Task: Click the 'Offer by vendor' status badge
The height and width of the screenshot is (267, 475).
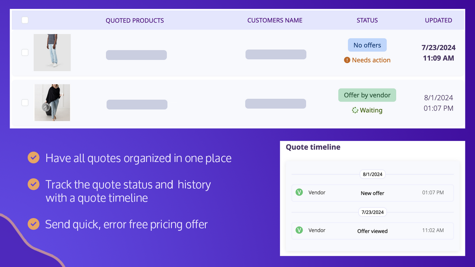Action: click(x=367, y=95)
